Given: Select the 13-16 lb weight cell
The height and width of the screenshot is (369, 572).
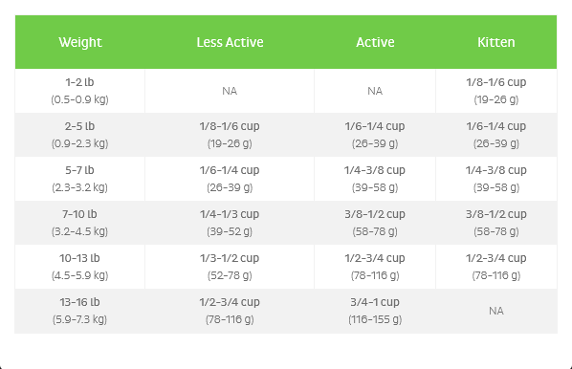Looking at the screenshot, I should point(80,311).
